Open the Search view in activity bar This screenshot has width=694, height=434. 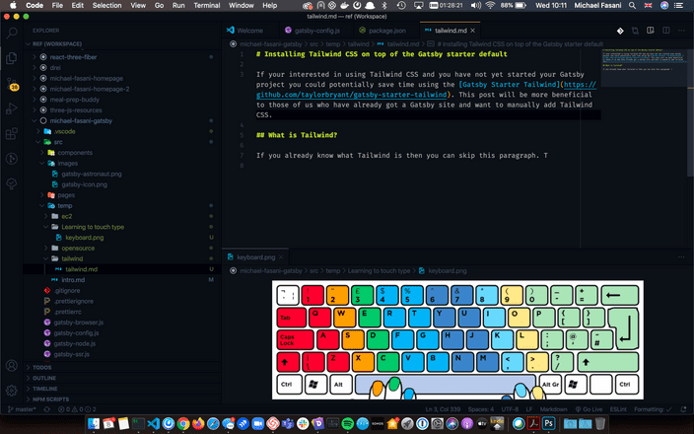pyautogui.click(x=12, y=33)
